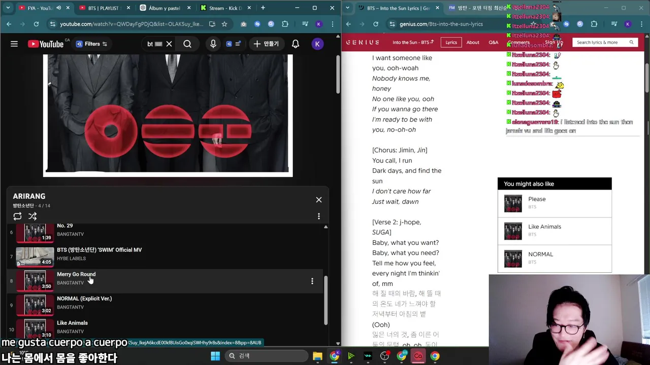
Task: Open OBS Studio from the taskbar
Action: coord(384,356)
